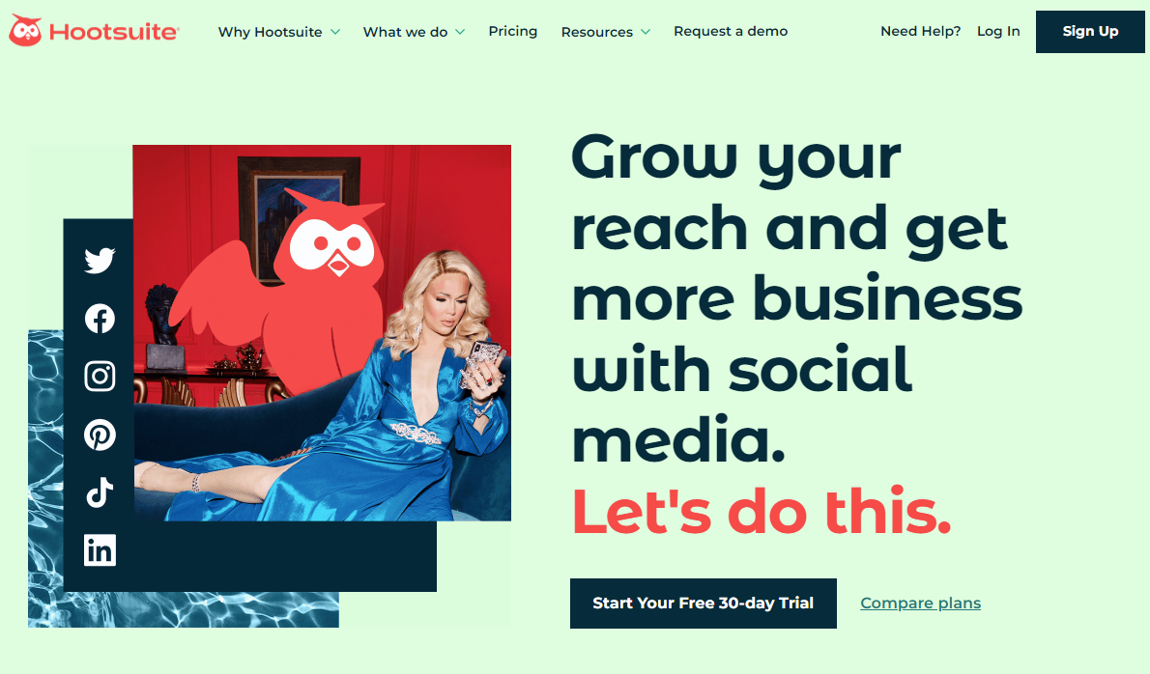Start Your Free 30-day Trial button

click(x=704, y=603)
